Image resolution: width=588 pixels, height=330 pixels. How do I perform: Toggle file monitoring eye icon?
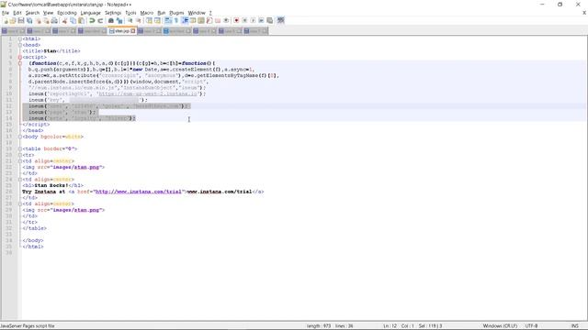[226, 20]
